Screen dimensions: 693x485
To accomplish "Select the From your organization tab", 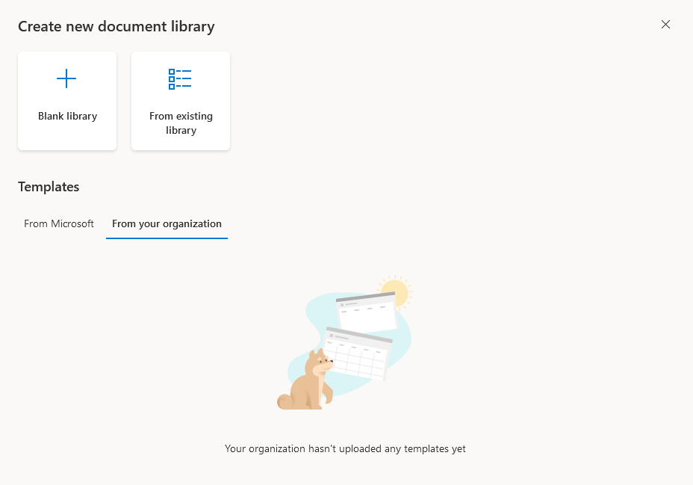I will 167,223.
